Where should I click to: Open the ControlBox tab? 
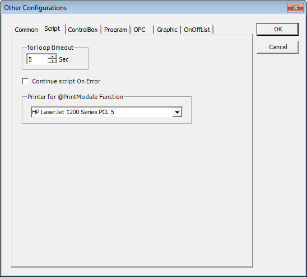[x=83, y=30]
